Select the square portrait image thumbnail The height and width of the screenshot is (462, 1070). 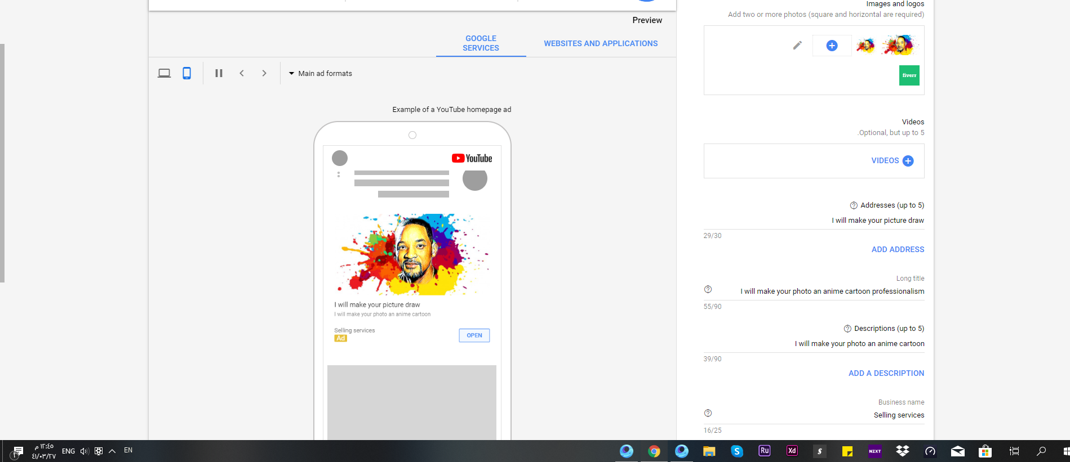[865, 46]
